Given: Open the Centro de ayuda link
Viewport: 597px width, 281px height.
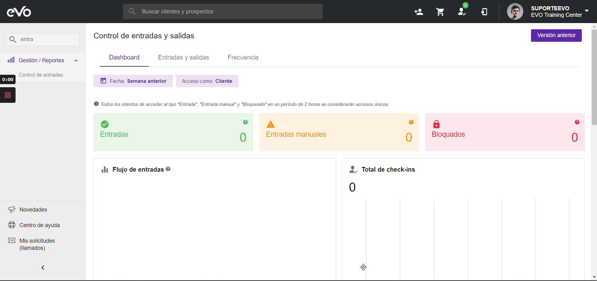Looking at the screenshot, I should [39, 225].
